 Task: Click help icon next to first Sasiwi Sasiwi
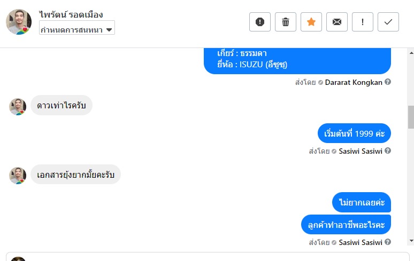pyautogui.click(x=388, y=151)
